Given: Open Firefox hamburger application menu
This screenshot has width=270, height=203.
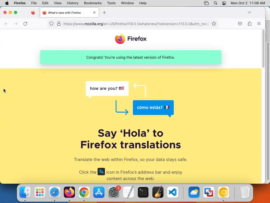Looking at the screenshot, I should coord(259,24).
